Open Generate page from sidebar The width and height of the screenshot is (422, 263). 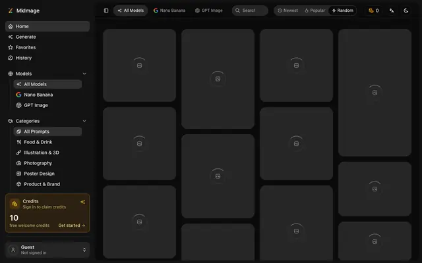47,37
